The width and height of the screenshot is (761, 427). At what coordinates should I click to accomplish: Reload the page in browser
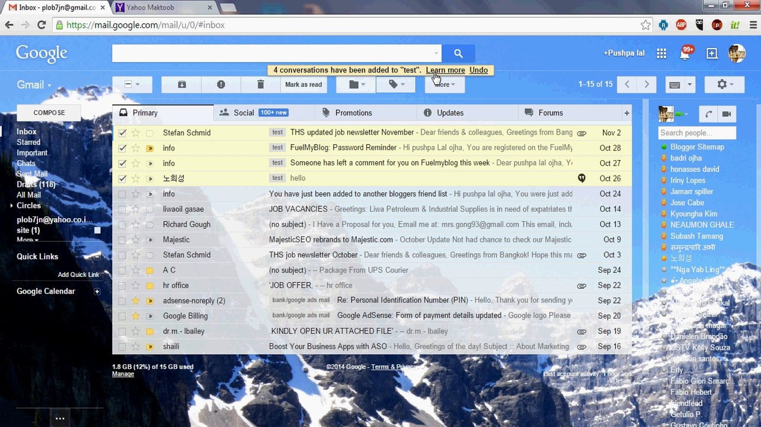click(x=42, y=25)
